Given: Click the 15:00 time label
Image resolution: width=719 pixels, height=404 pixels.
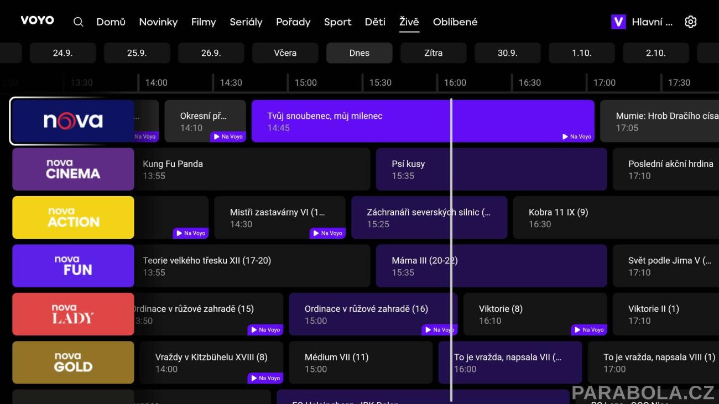Looking at the screenshot, I should (x=305, y=83).
